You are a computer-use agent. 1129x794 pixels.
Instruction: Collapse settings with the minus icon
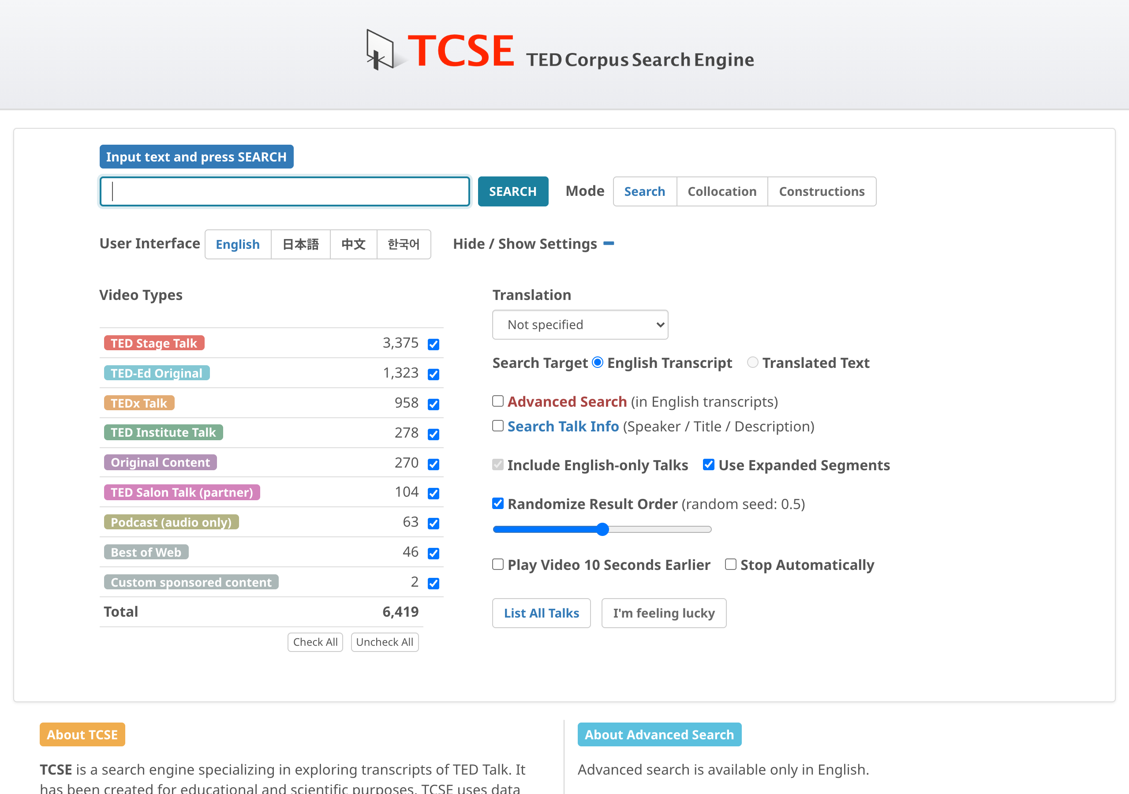pyautogui.click(x=608, y=243)
